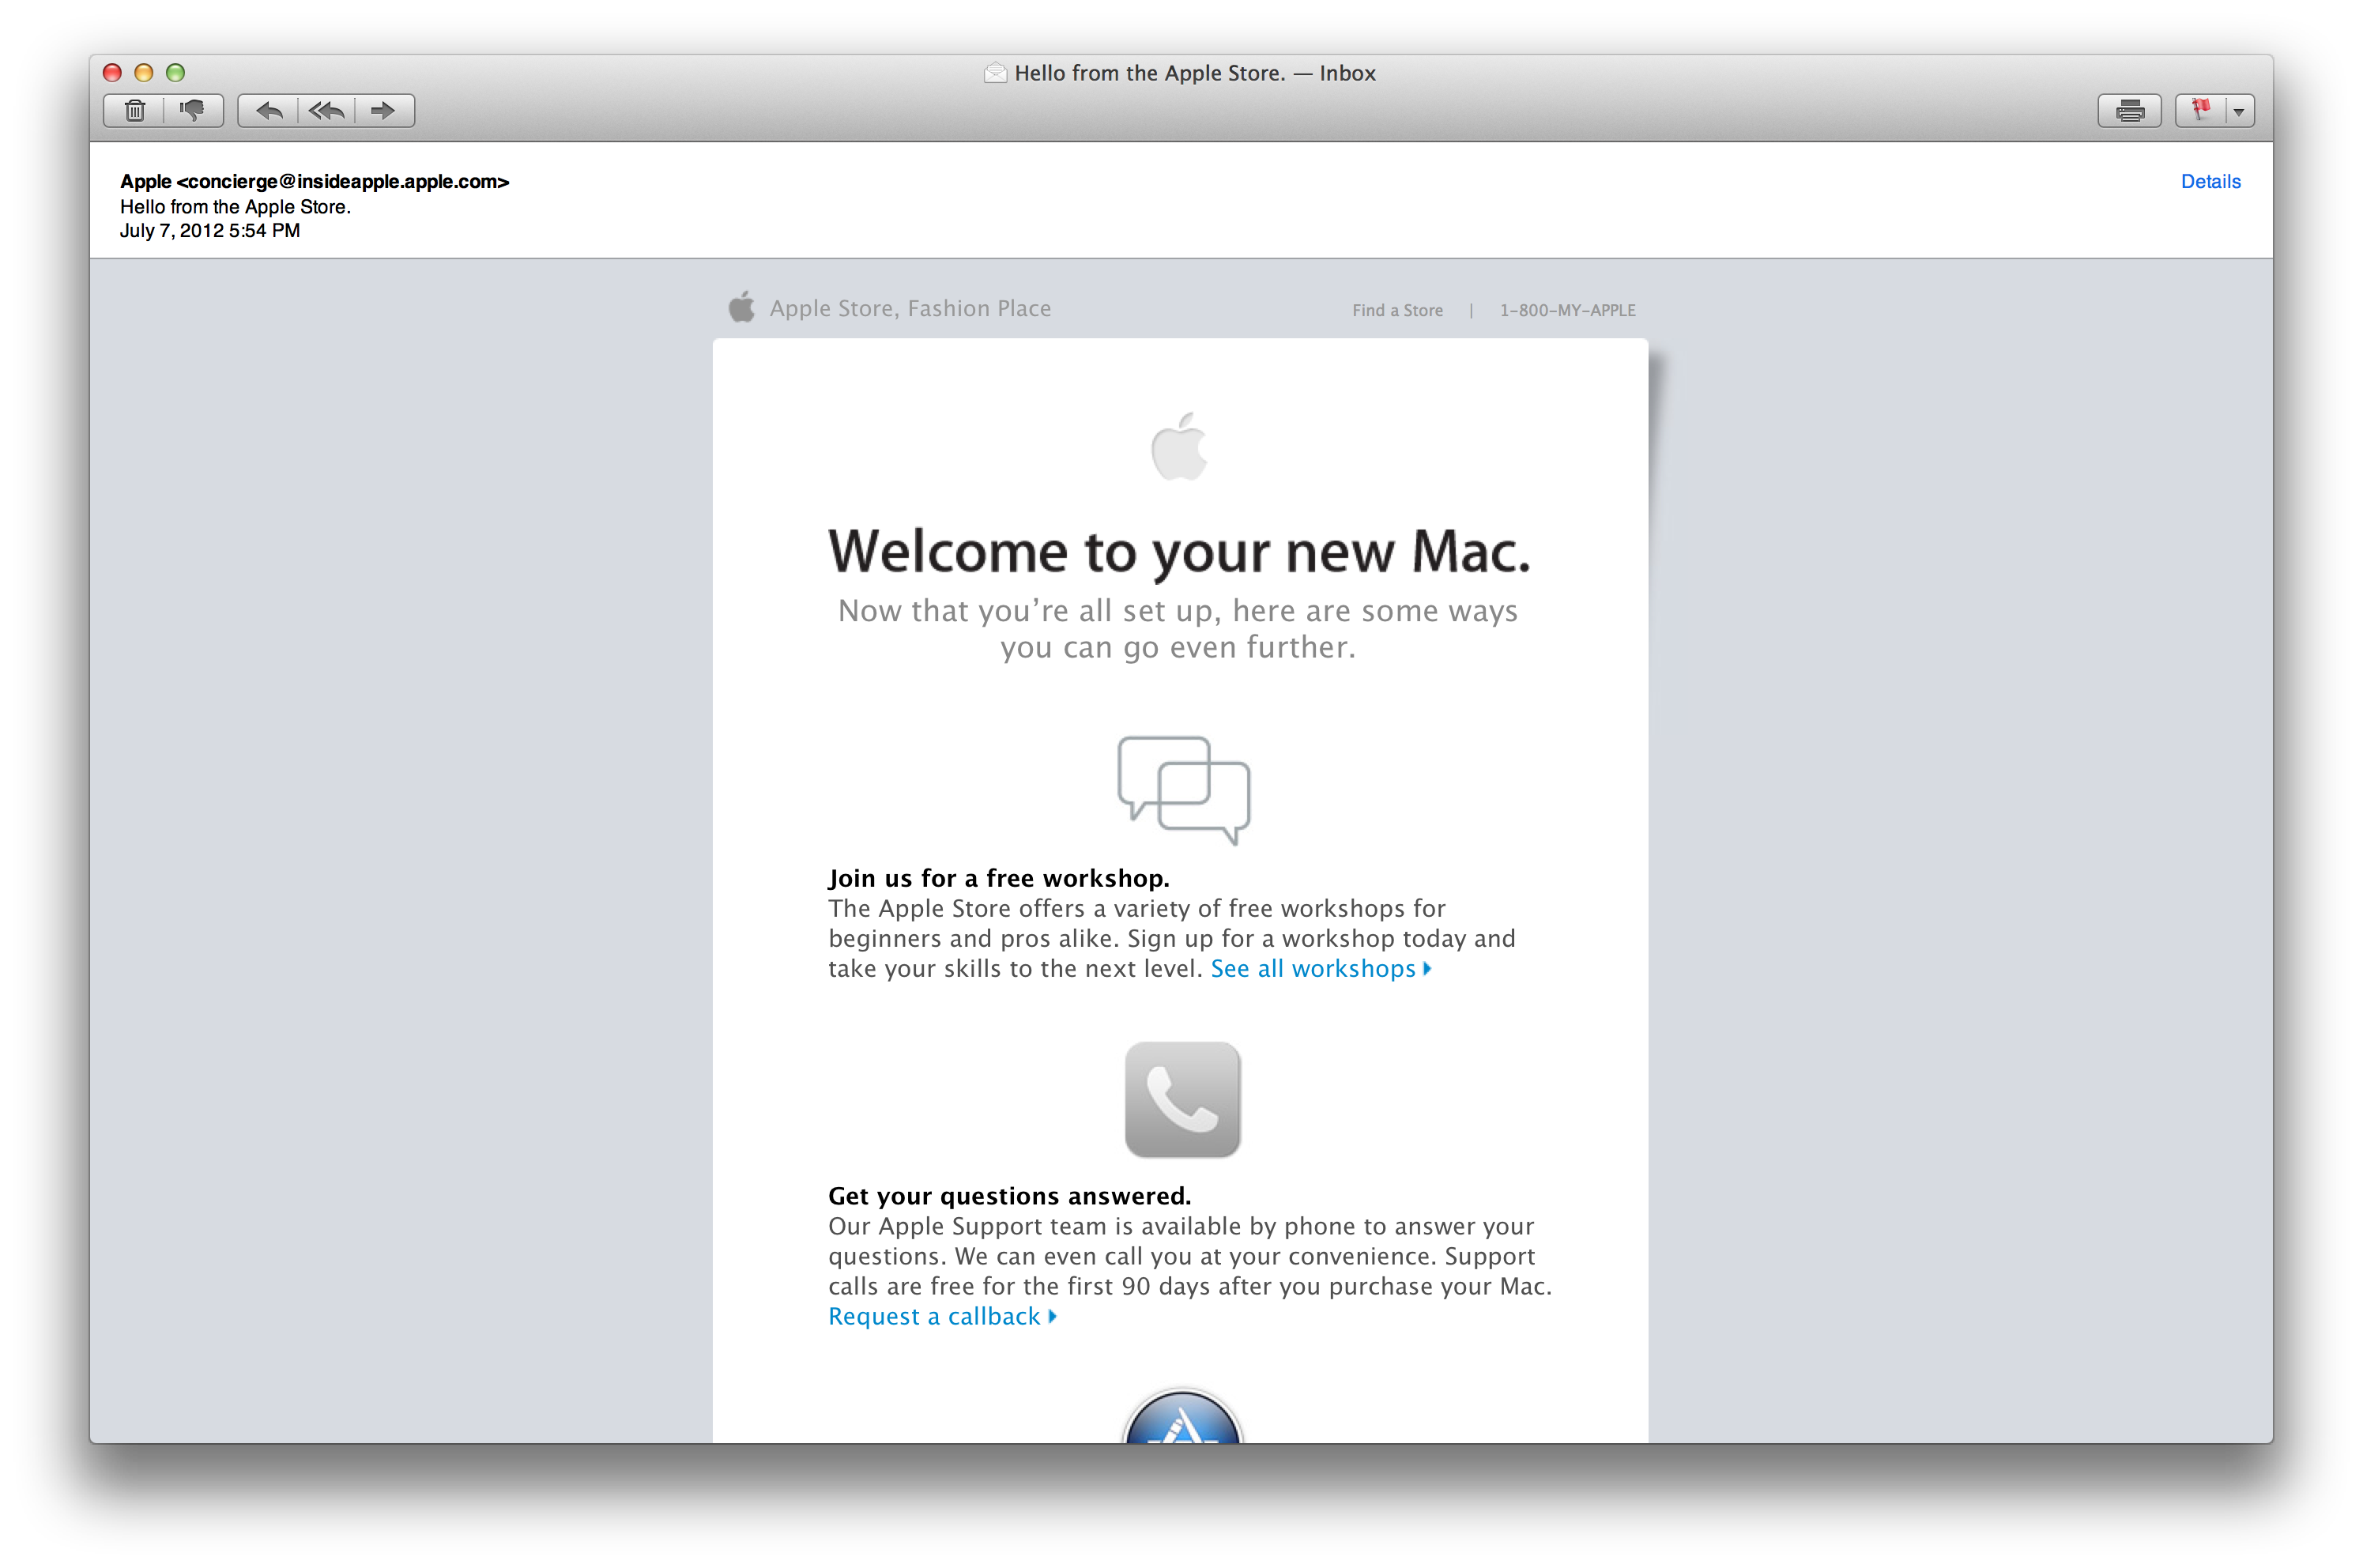This screenshot has width=2363, height=1568.
Task: Click the Find a Store link
Action: [x=1397, y=310]
